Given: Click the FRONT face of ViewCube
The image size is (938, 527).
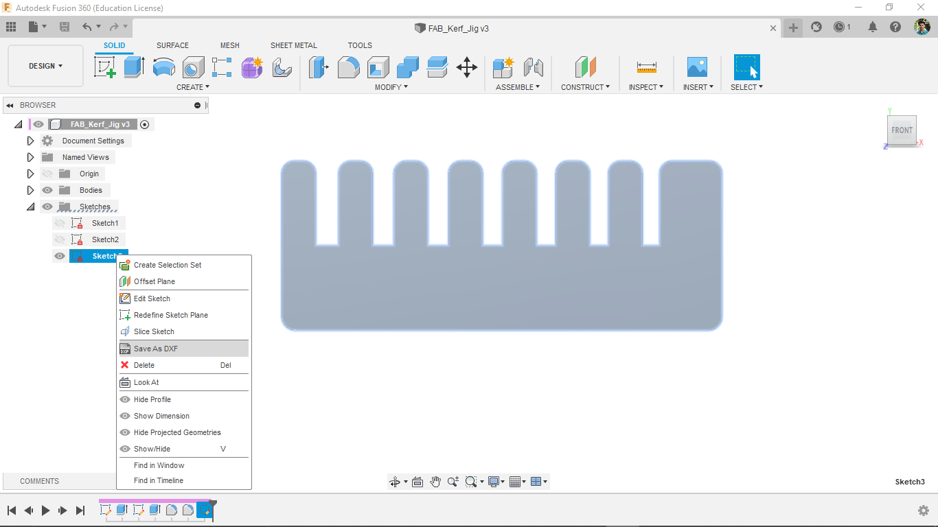Looking at the screenshot, I should (x=902, y=130).
